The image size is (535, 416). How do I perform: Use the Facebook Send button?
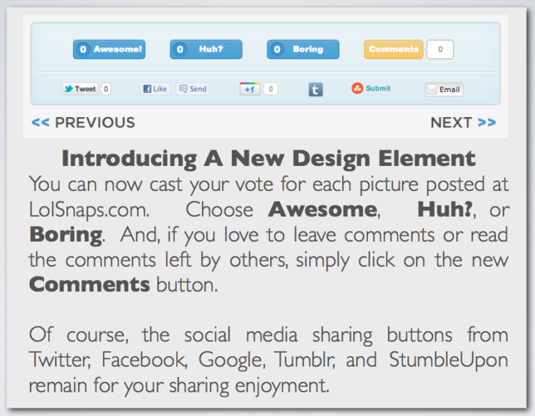[192, 88]
